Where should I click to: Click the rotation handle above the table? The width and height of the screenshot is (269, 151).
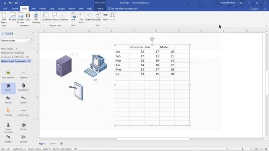152,39
